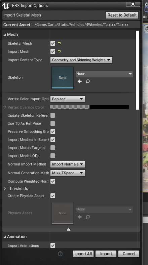Image resolution: width=148 pixels, height=265 pixels.
Task: Collapse the Mesh section
Action: [x=5, y=35]
